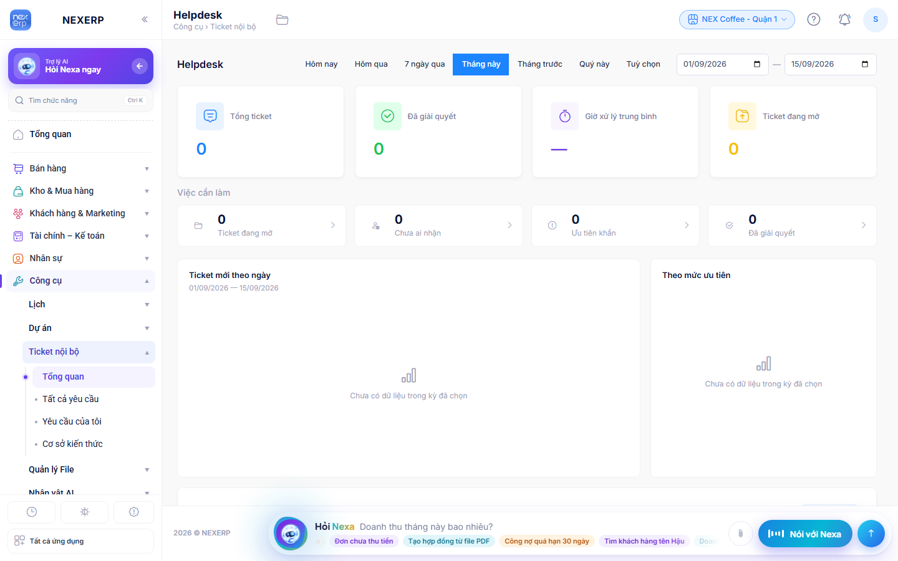Click the NEXERP logo icon
The height and width of the screenshot is (561, 898).
21,20
